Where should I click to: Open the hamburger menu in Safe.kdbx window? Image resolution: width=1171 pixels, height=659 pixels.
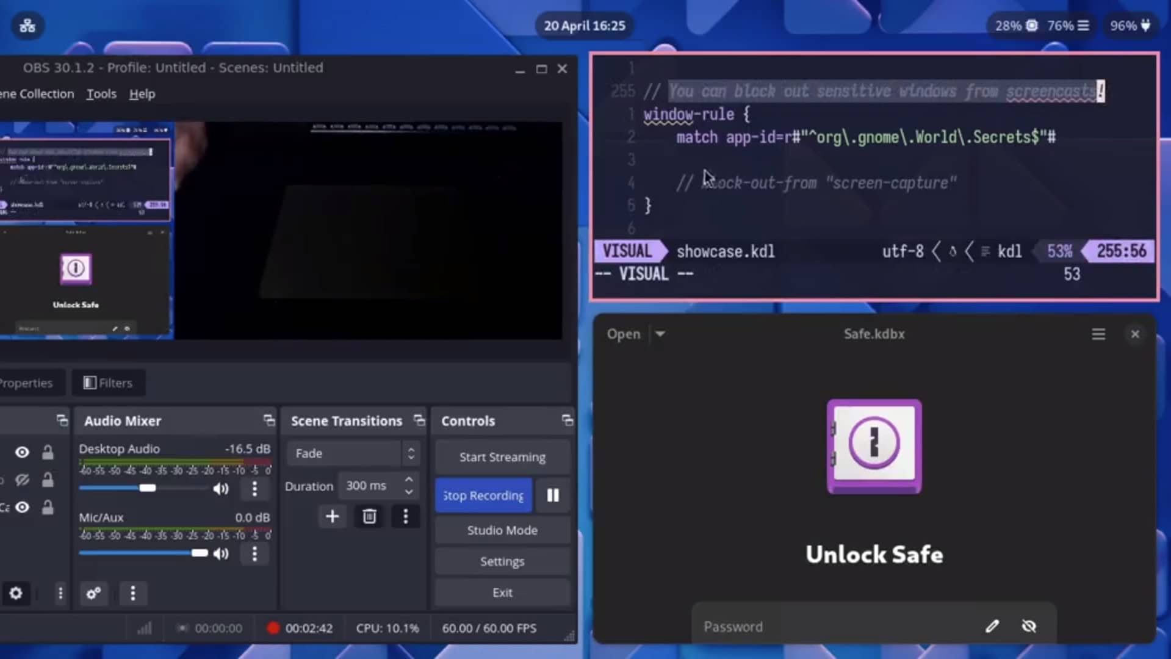click(1097, 334)
